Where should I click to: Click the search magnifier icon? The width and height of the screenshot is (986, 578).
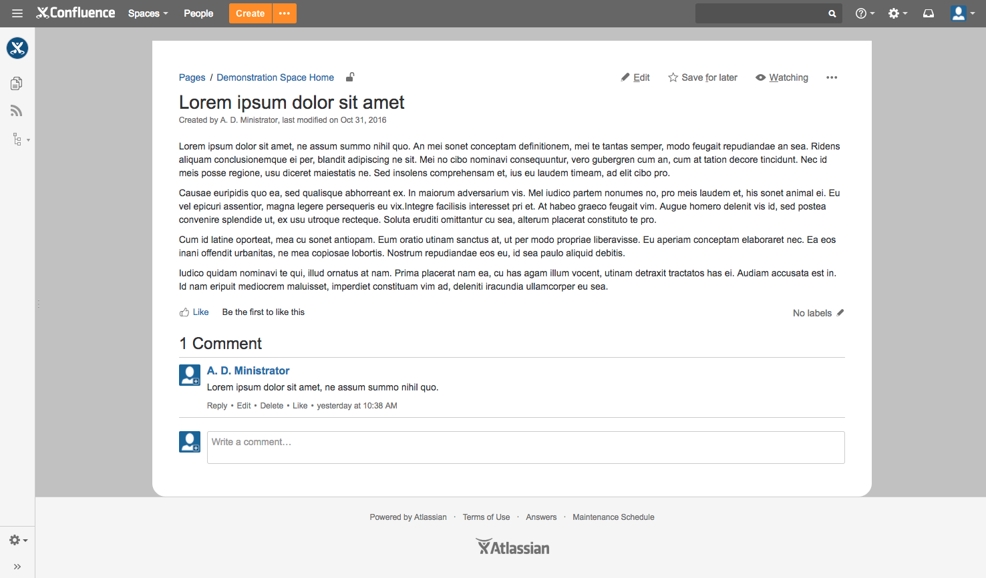pos(832,13)
